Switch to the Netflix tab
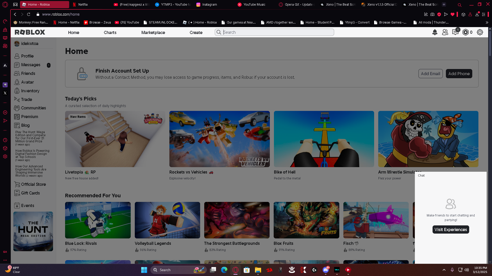This screenshot has width=492, height=276. coord(89,4)
